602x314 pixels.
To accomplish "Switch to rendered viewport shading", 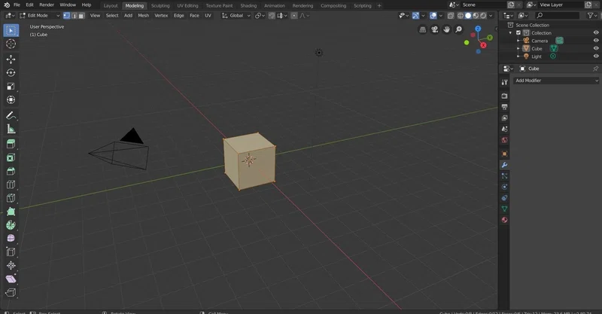I will pos(483,16).
